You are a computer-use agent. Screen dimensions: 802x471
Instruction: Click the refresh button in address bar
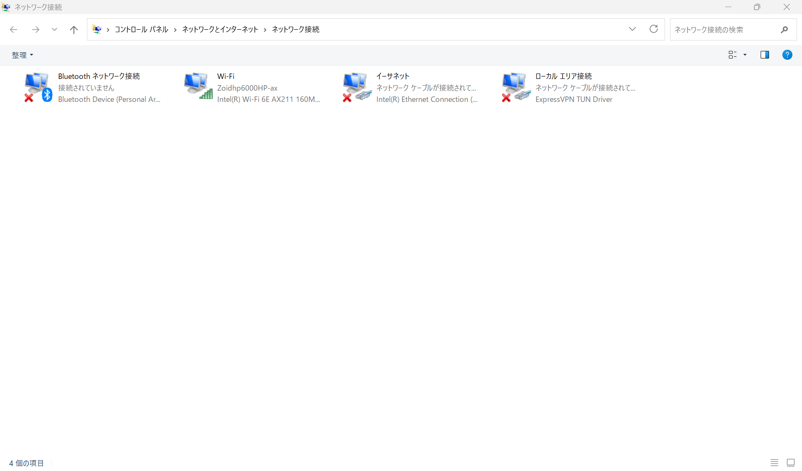[x=654, y=29]
